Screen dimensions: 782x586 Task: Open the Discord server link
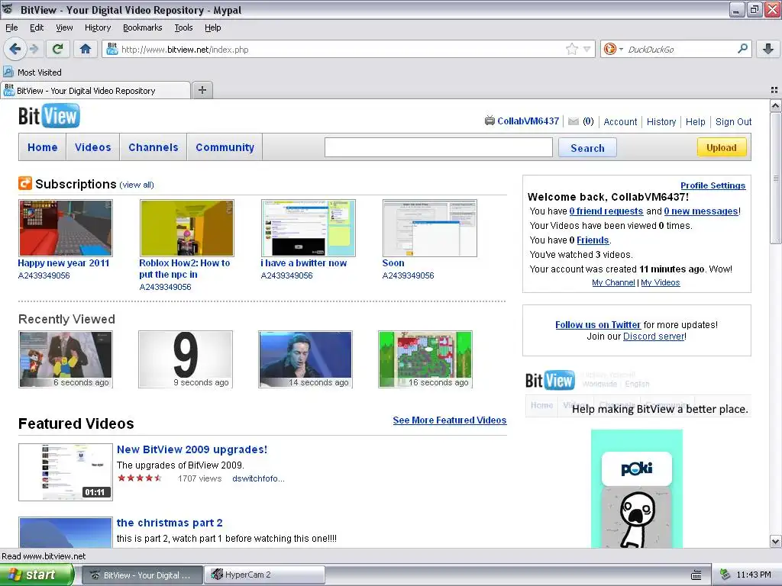pyautogui.click(x=654, y=336)
